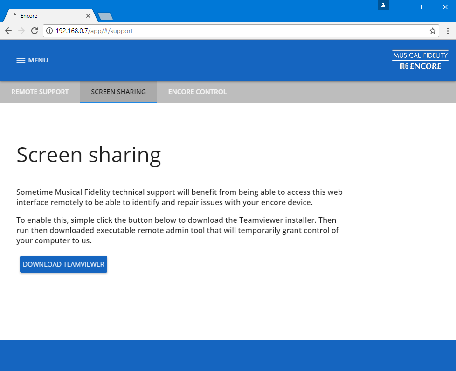
Task: Minimize the browser window
Action: click(x=402, y=7)
